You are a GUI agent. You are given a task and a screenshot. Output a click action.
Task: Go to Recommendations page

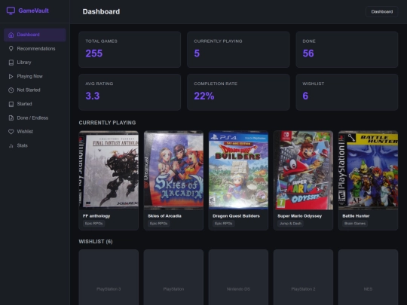[x=35, y=48]
